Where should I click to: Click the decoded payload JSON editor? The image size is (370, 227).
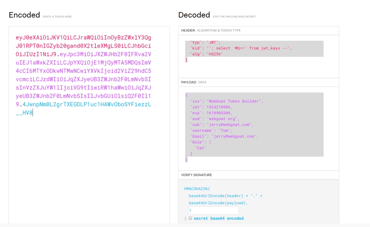tap(254, 127)
